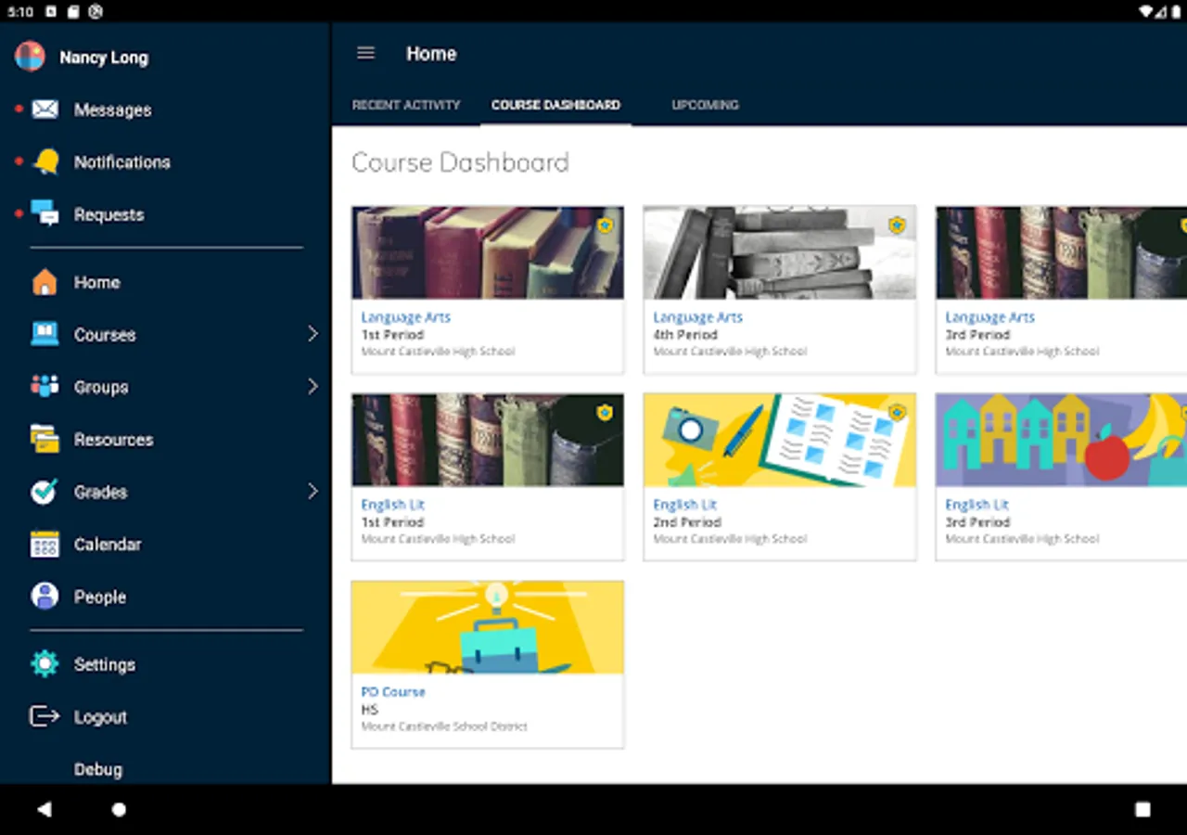
Task: Switch to the Upcoming tab
Action: click(705, 105)
